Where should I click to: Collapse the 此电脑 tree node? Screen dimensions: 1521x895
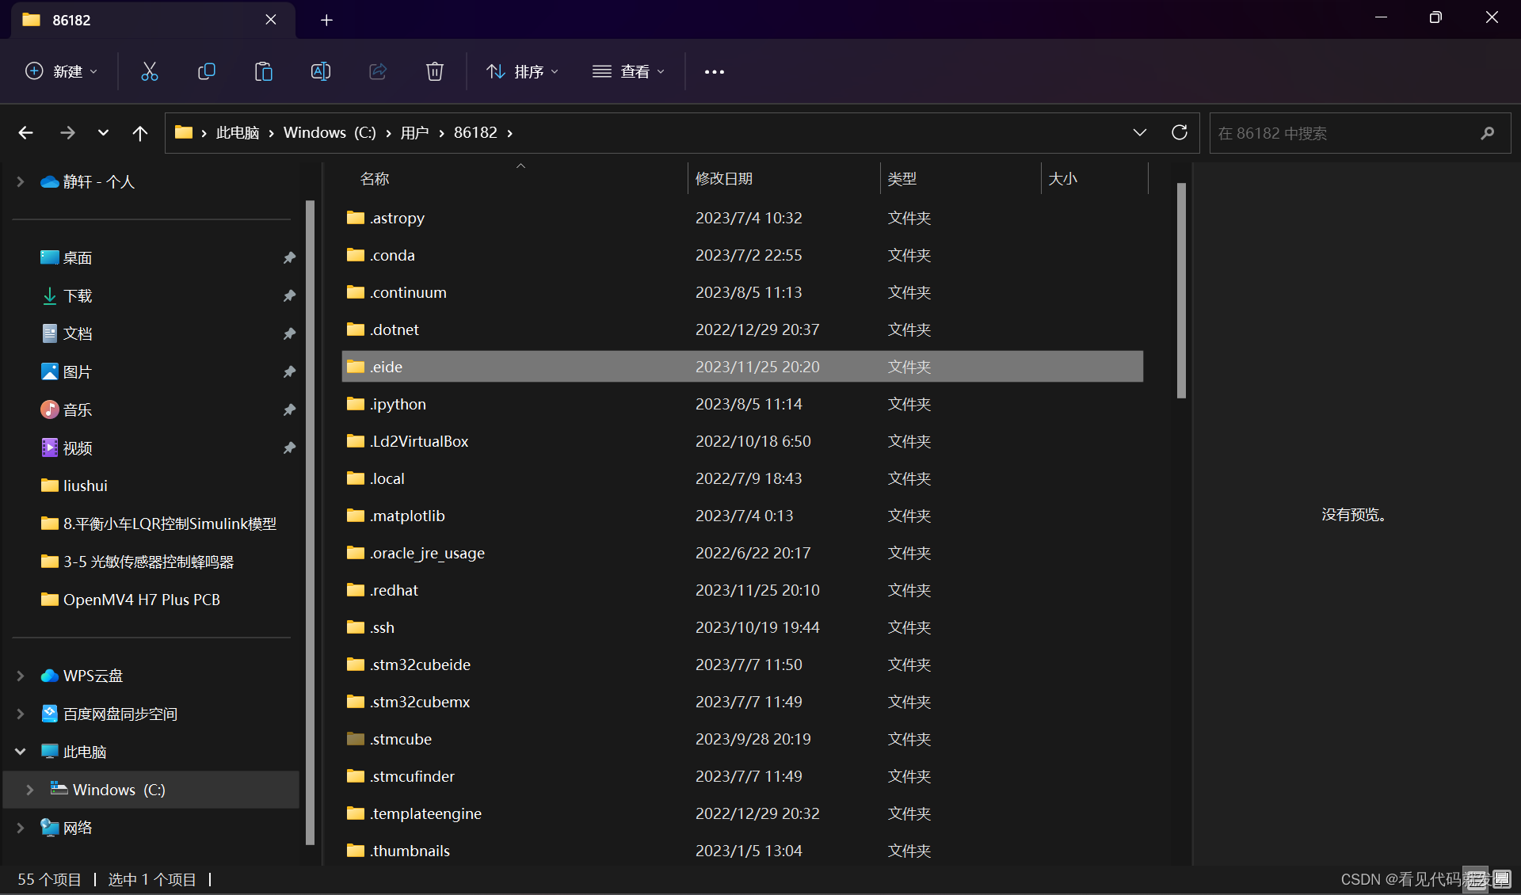(21, 751)
